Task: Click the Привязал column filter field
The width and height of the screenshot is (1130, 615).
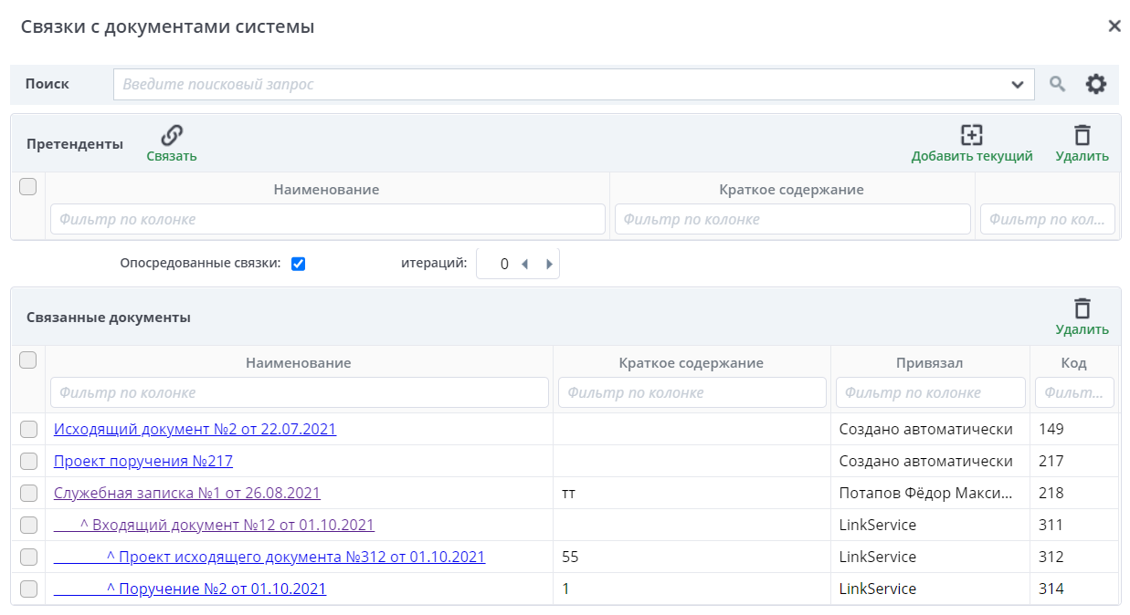Action: 930,392
